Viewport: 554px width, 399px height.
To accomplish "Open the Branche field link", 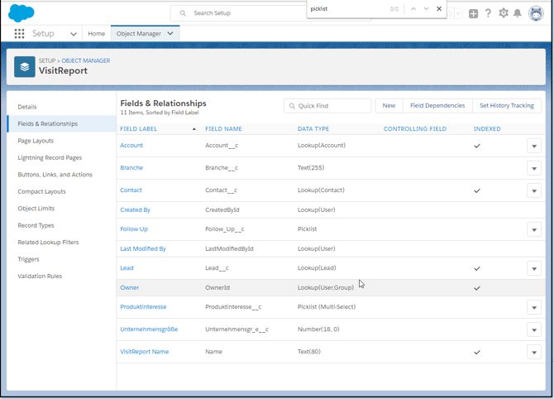I will click(x=131, y=168).
